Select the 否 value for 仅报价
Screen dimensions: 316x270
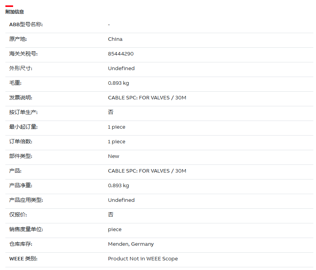pos(110,215)
